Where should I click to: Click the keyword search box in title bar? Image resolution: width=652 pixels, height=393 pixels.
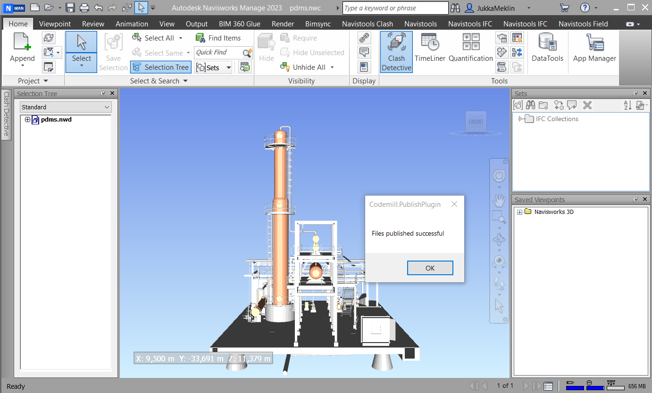point(395,8)
